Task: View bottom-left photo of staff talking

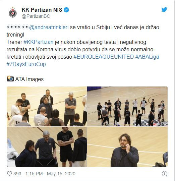Action: point(47,147)
